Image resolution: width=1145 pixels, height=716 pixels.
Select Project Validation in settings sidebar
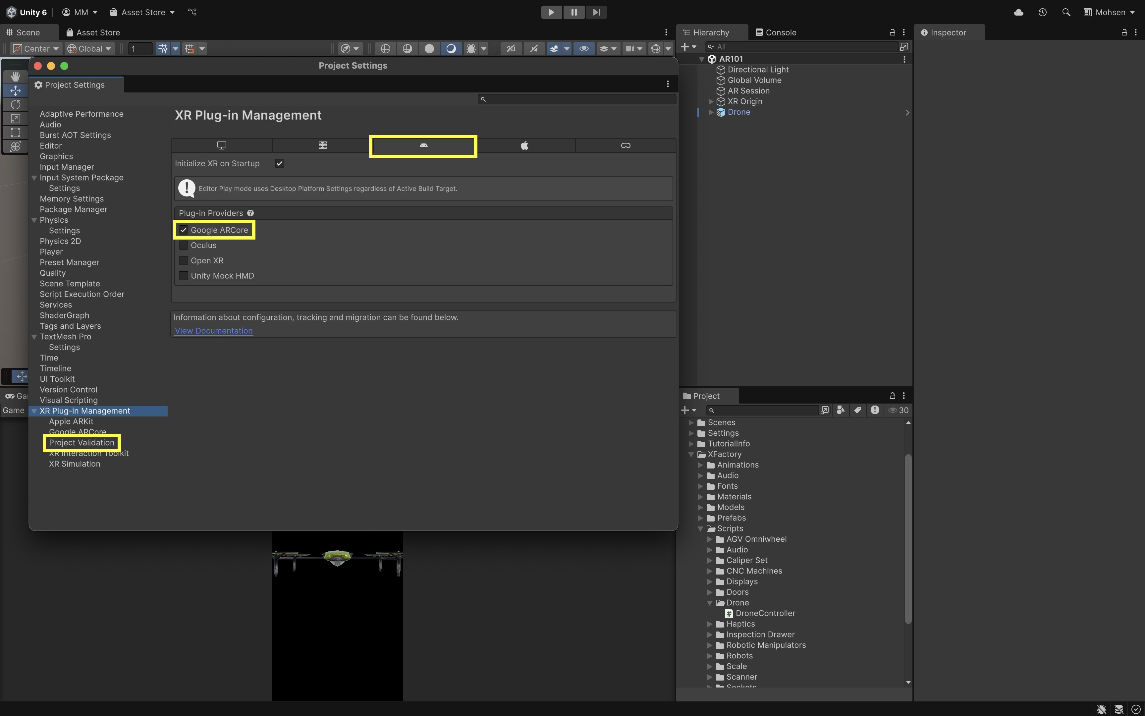[82, 443]
